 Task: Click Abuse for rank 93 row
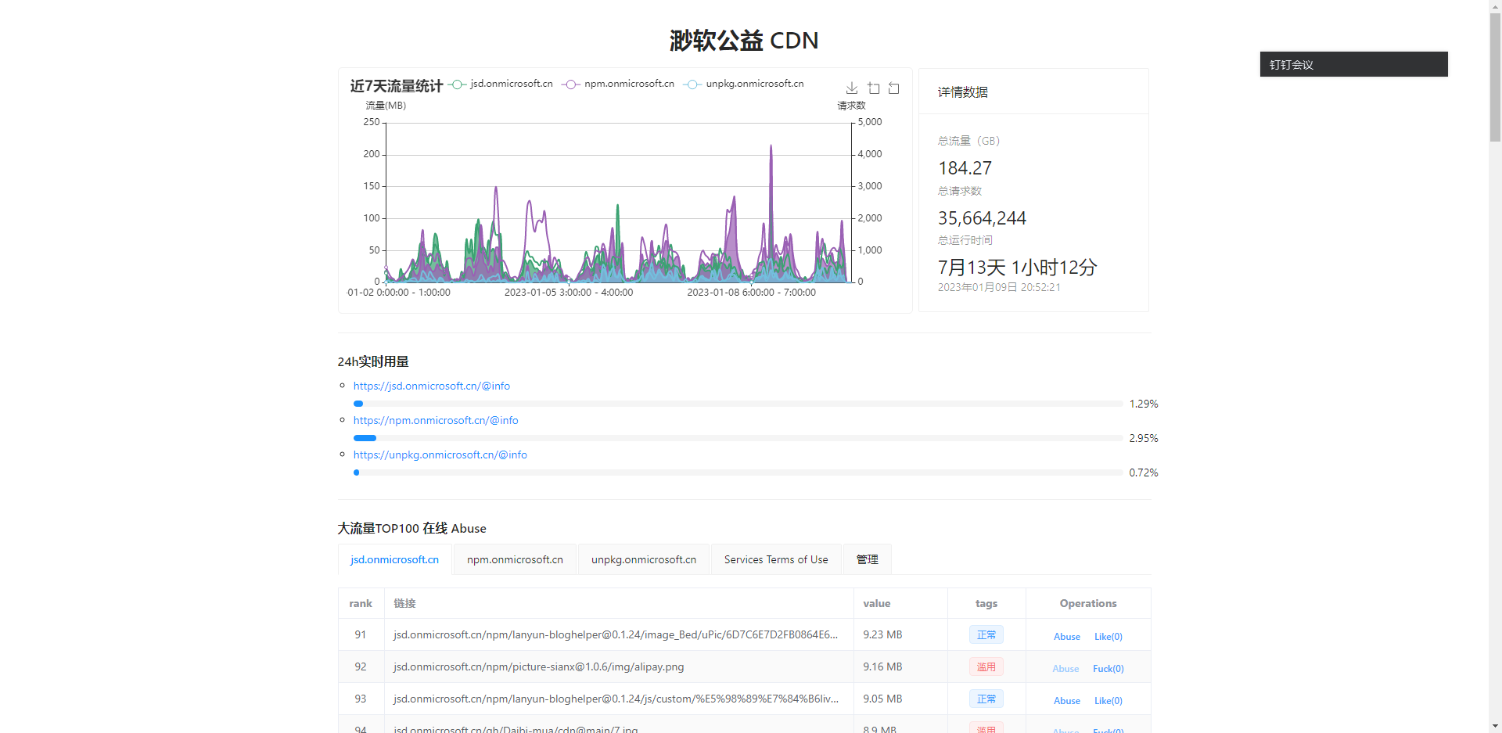(1067, 700)
